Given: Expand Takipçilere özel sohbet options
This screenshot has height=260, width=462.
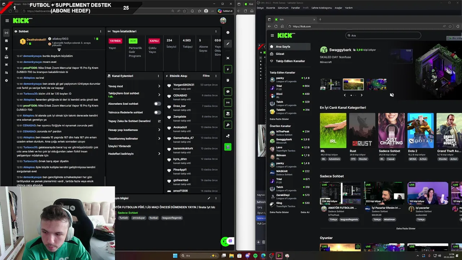Looking at the screenshot, I should click(159, 95).
